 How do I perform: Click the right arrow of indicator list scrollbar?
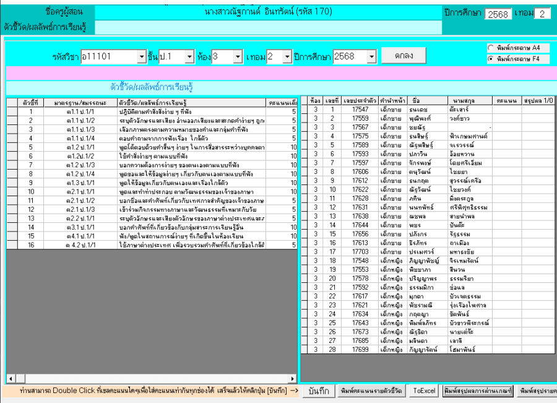click(x=293, y=378)
